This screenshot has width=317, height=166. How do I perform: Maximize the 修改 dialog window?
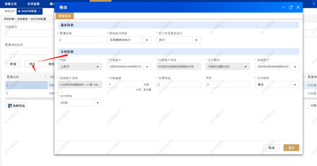(291, 7)
